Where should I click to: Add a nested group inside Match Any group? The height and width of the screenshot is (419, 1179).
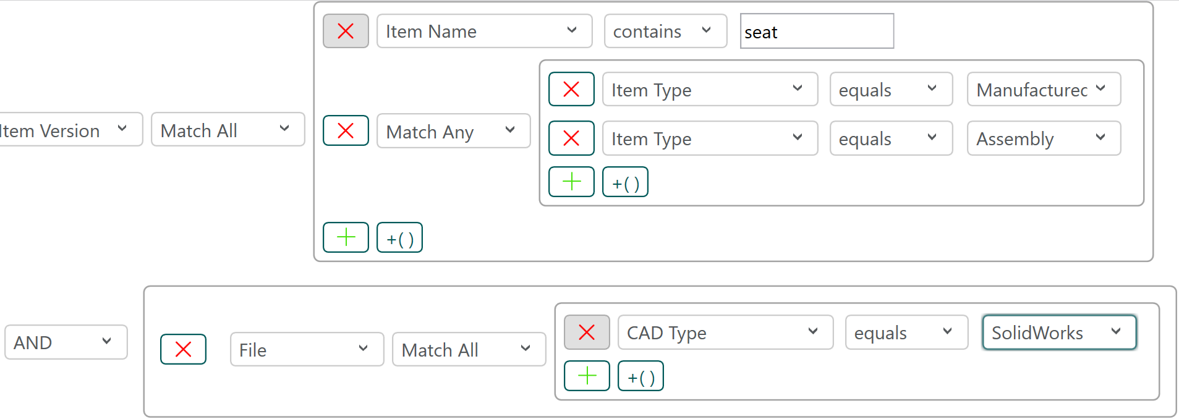[625, 182]
